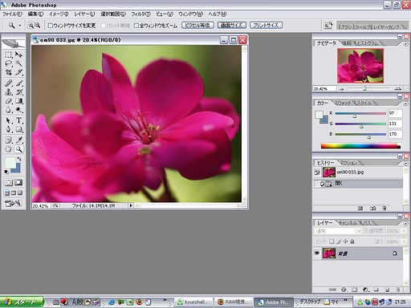Open Layers opacity slider arrow
Viewport: 411px width, 308px height.
pyautogui.click(x=405, y=231)
